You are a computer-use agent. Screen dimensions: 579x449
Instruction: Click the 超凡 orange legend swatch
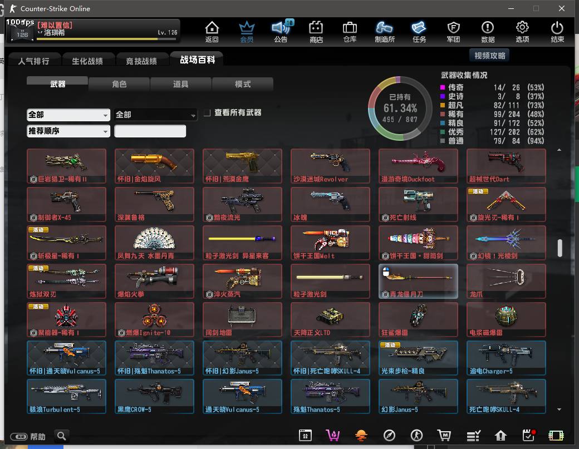pos(443,105)
